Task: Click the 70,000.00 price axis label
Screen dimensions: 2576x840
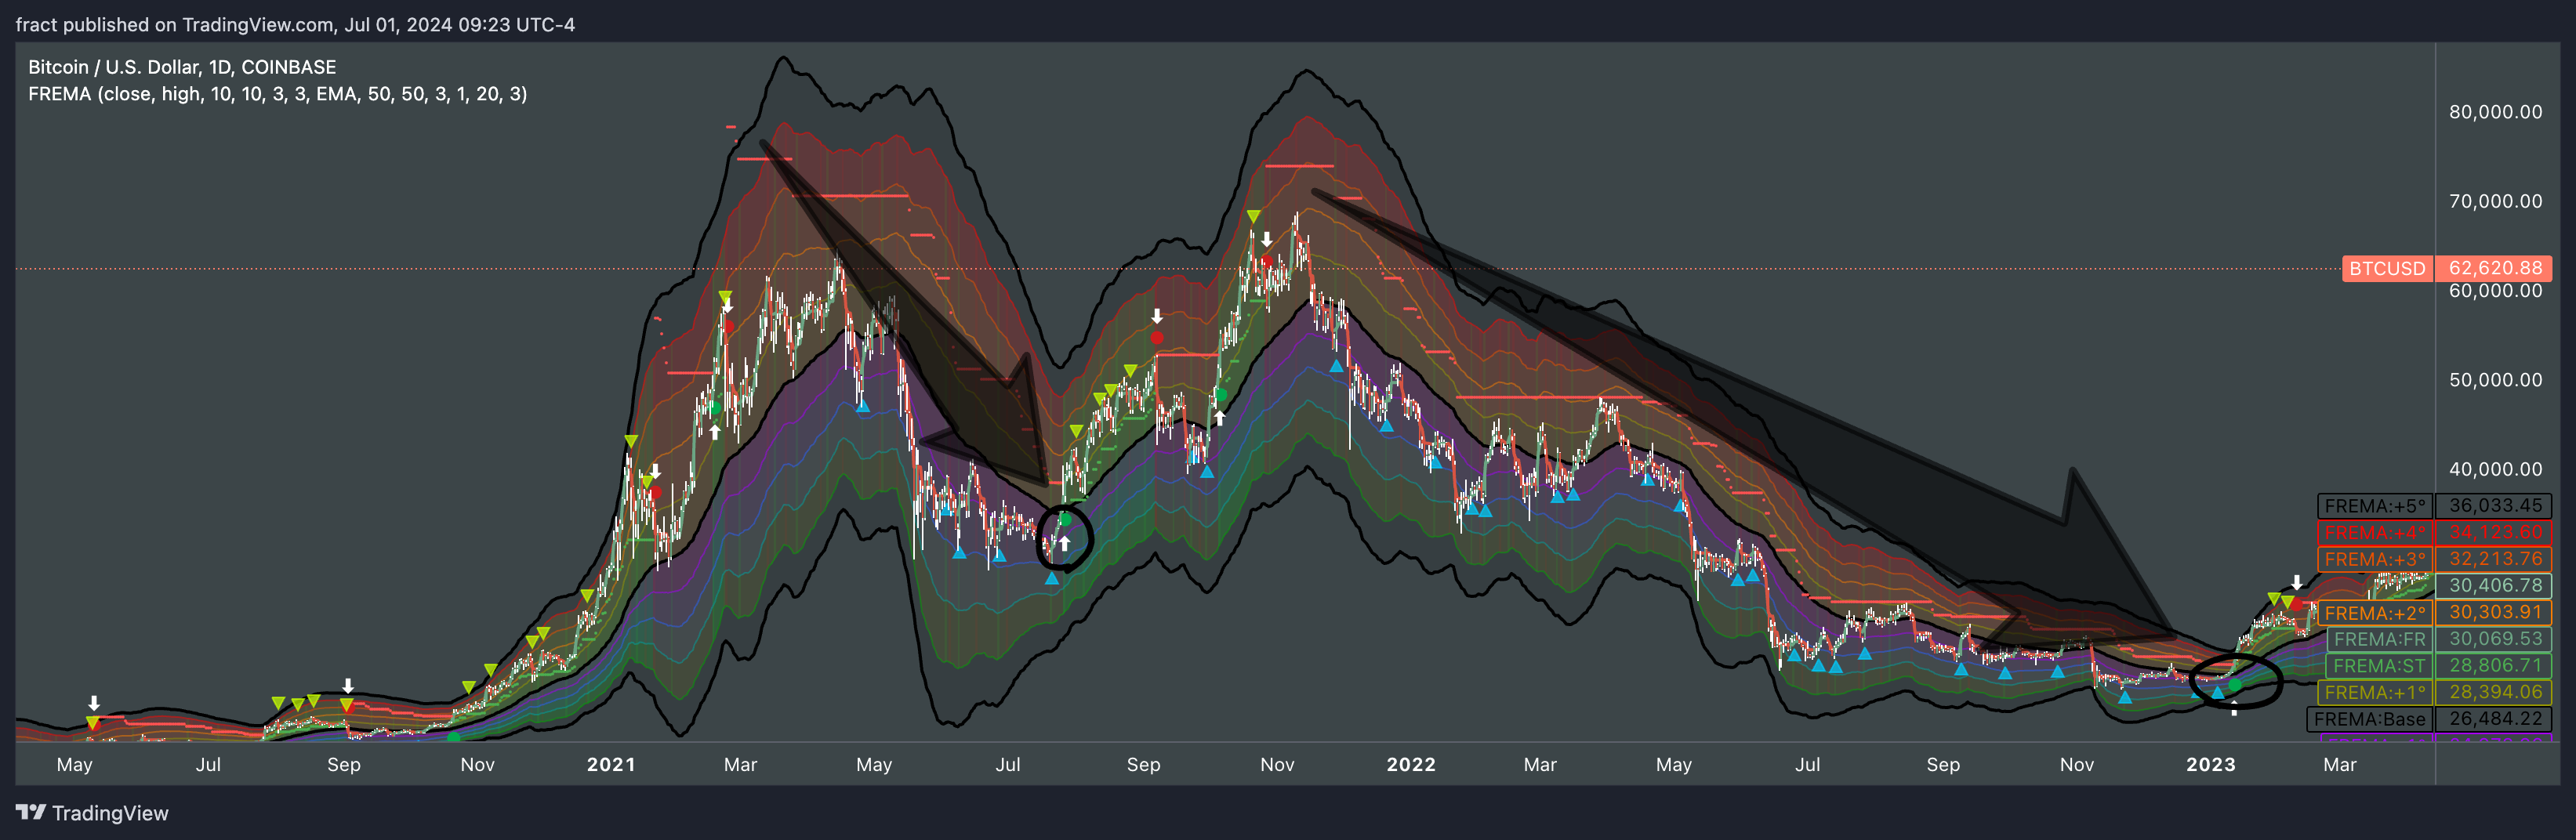Action: [2495, 201]
